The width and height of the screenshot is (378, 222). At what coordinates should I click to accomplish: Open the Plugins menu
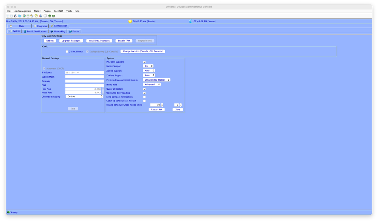point(47,11)
